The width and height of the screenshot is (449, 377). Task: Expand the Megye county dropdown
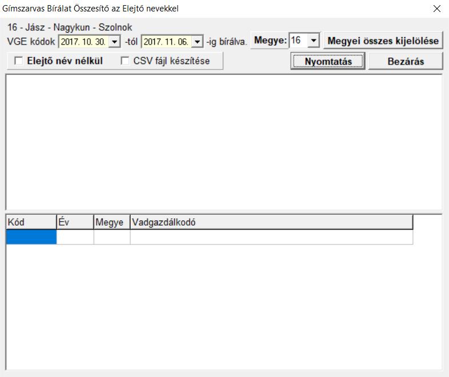[314, 41]
